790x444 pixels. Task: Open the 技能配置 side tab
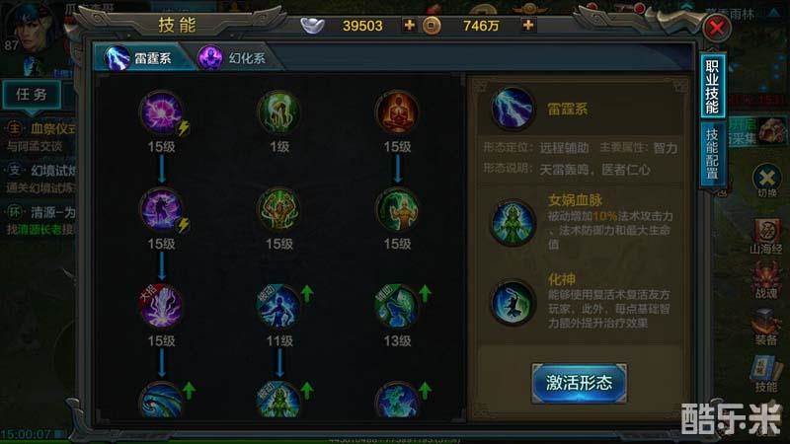712,154
